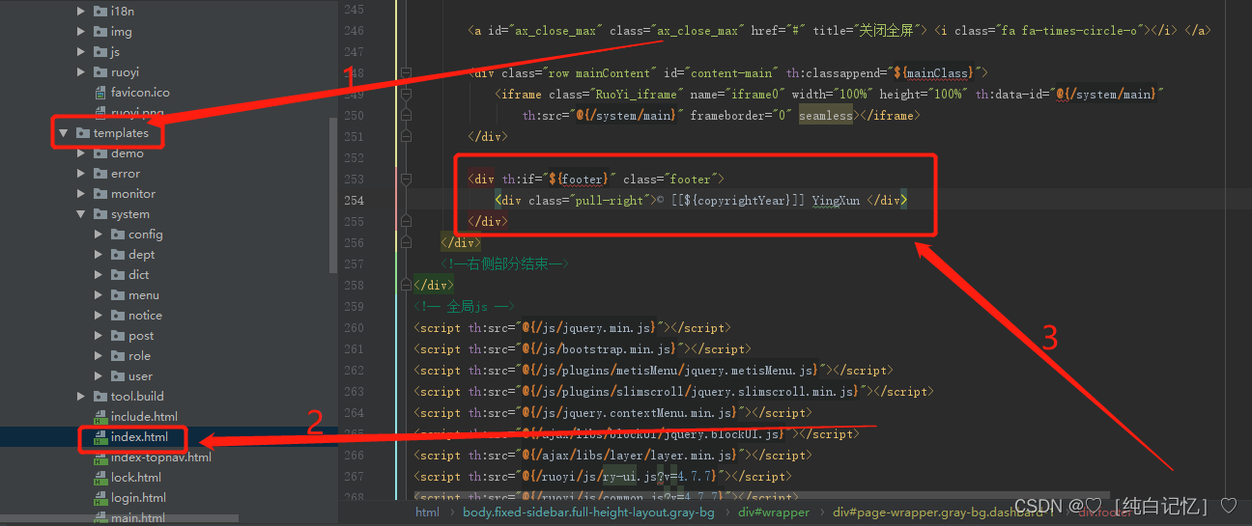Fold code block at line 248

(406, 73)
